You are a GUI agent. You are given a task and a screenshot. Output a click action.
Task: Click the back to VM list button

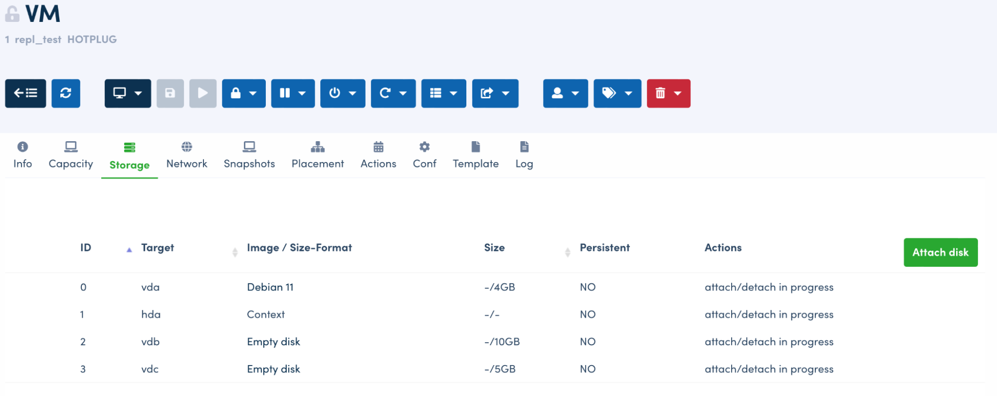[25, 93]
